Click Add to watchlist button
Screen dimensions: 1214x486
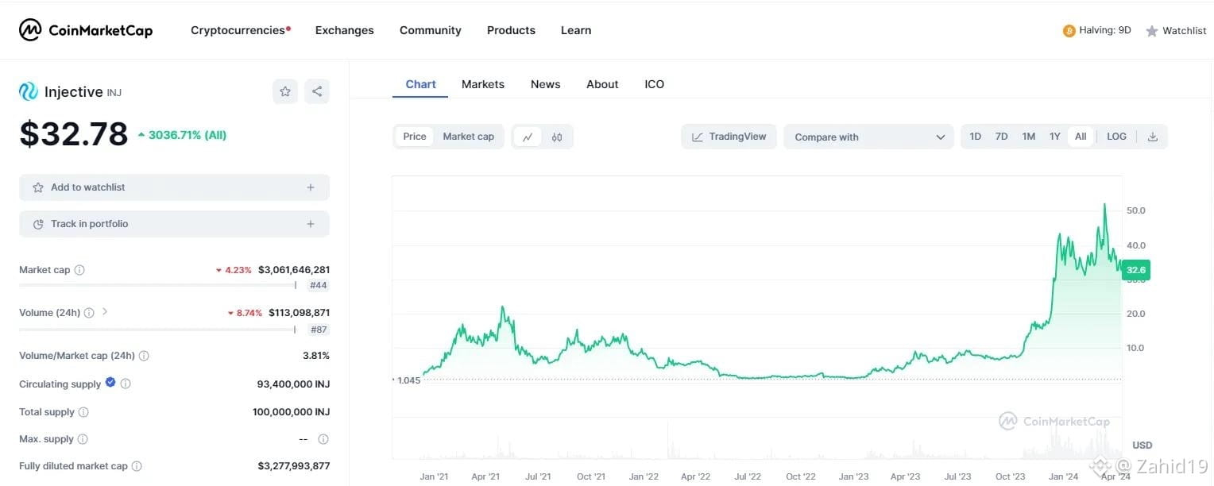[174, 187]
